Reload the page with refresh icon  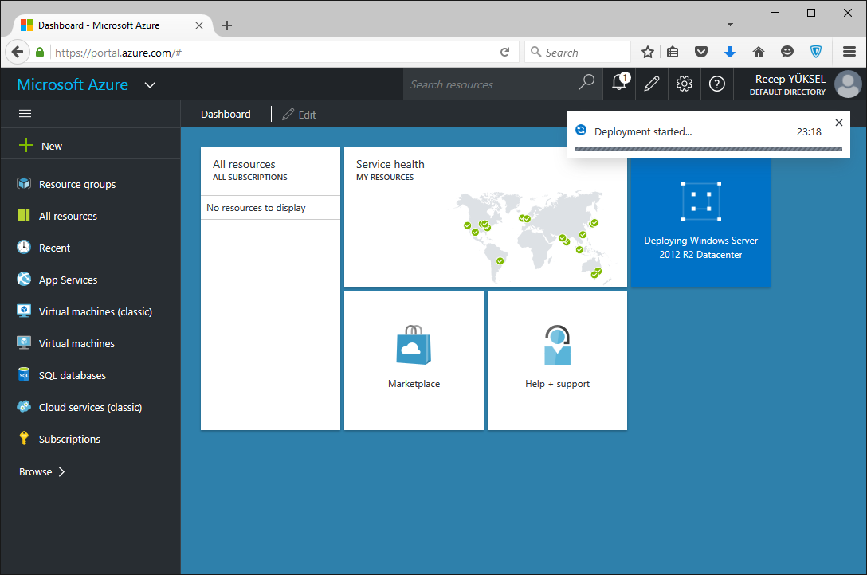(504, 52)
